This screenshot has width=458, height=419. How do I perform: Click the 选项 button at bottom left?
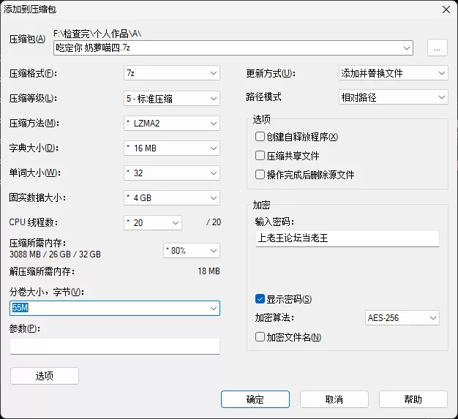tap(45, 376)
